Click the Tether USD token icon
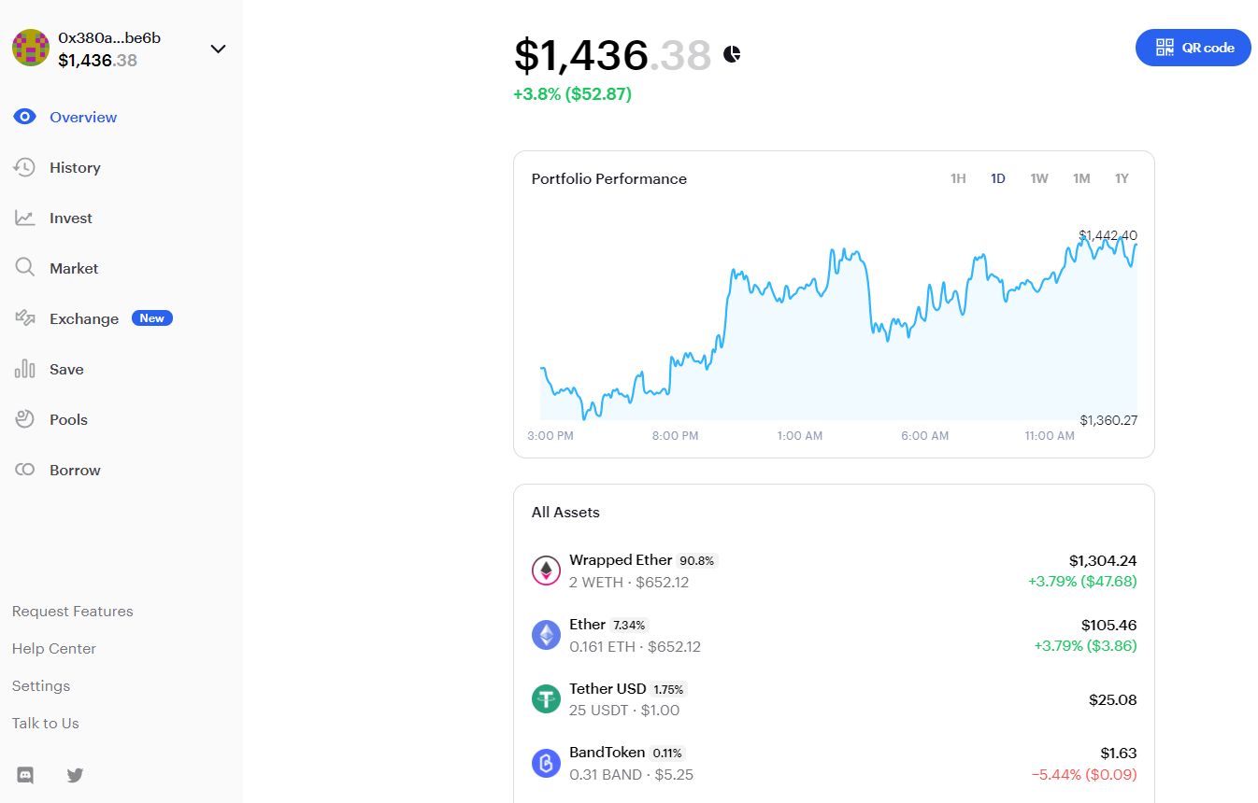This screenshot has width=1258, height=803. click(546, 699)
